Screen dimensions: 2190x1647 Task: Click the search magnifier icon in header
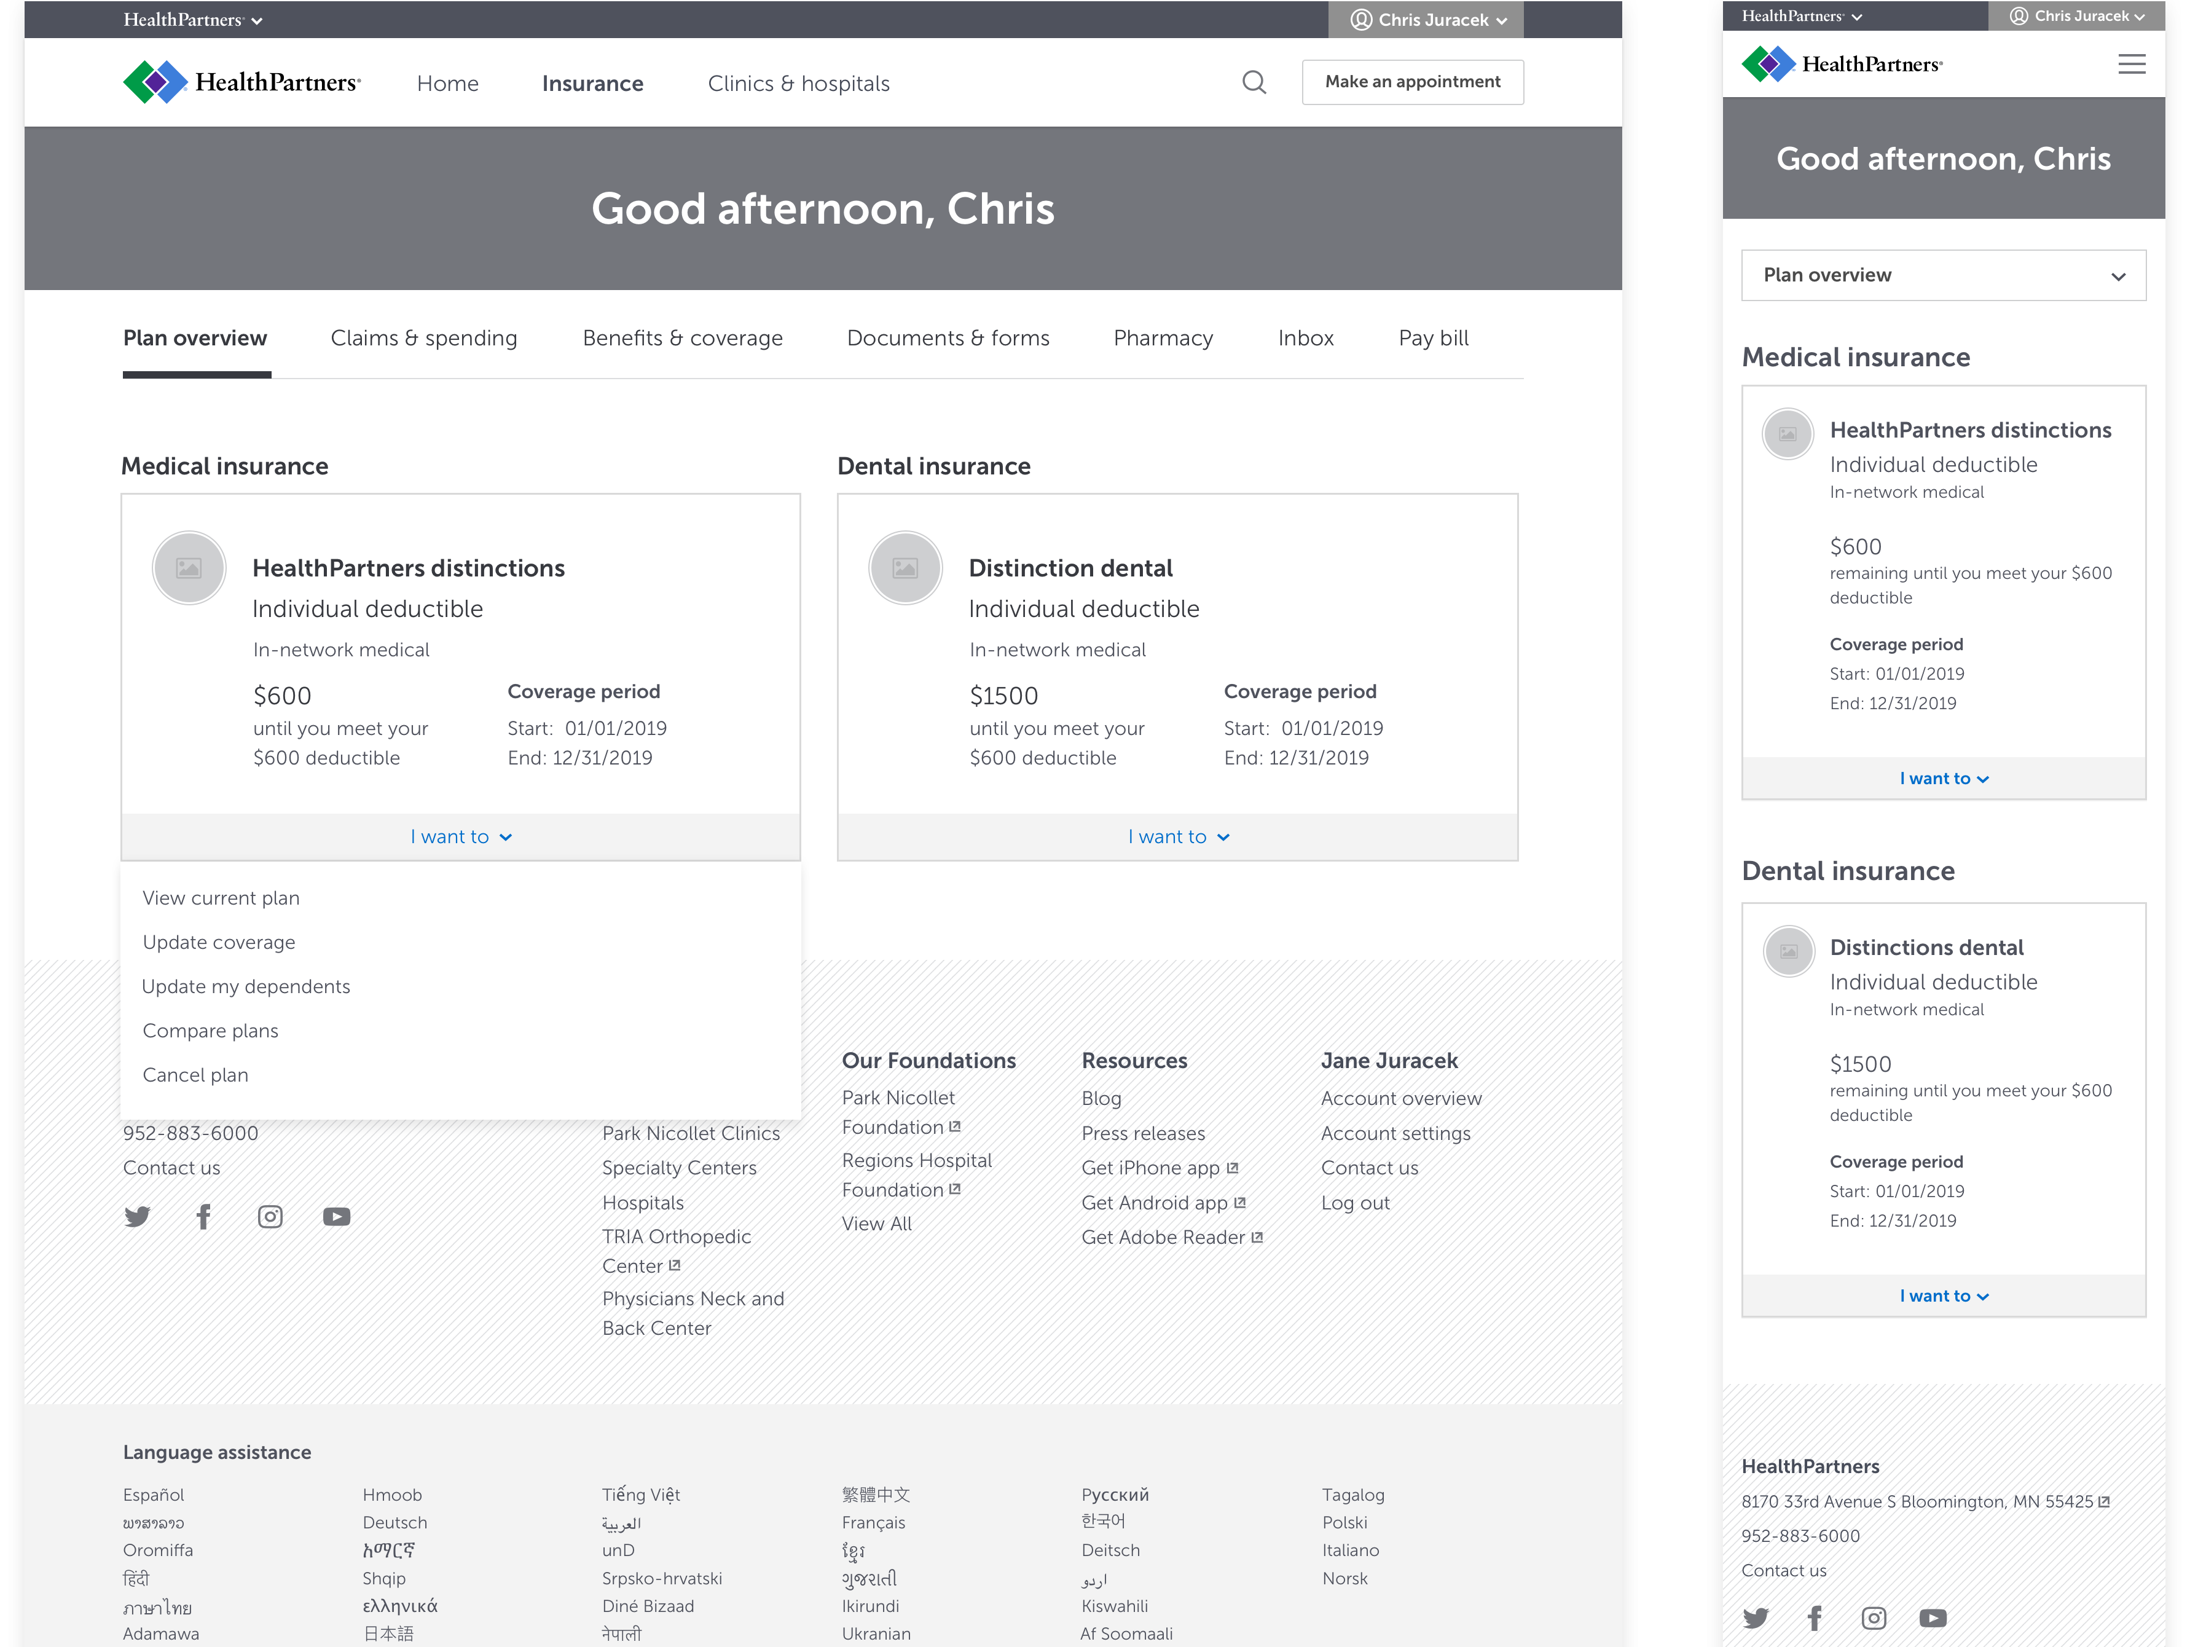click(1254, 82)
